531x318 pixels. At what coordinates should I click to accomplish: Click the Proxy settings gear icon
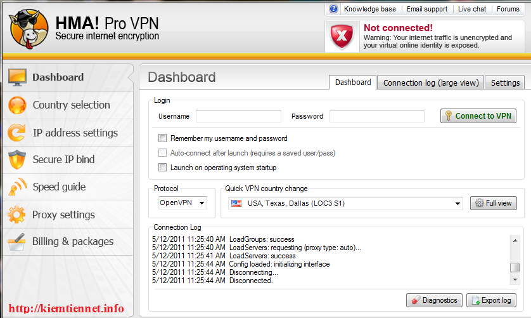(x=16, y=215)
